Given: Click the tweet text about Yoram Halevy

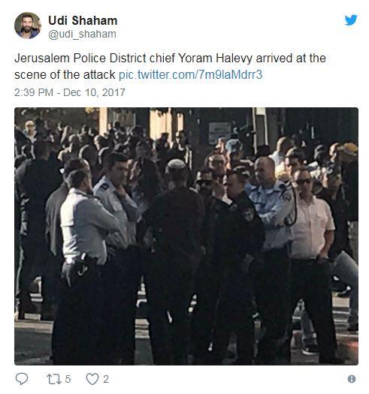Looking at the screenshot, I should pos(170,66).
